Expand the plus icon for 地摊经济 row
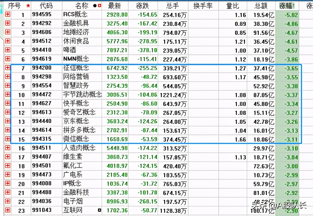This screenshot has width=313, height=216. [8, 32]
